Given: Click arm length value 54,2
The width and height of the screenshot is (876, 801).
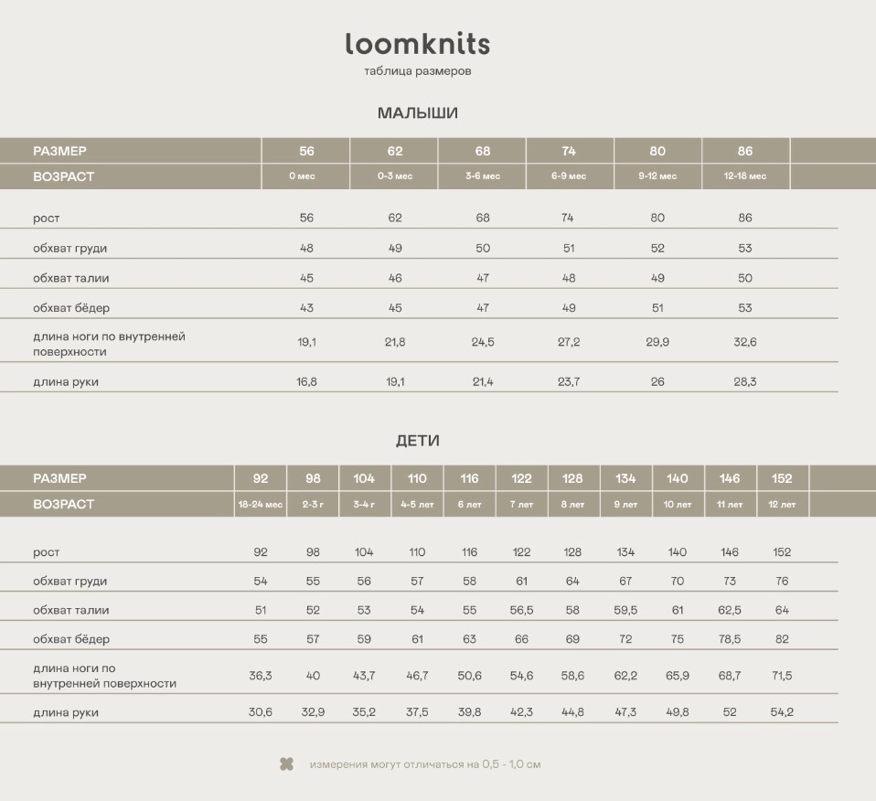Looking at the screenshot, I should pos(782,712).
